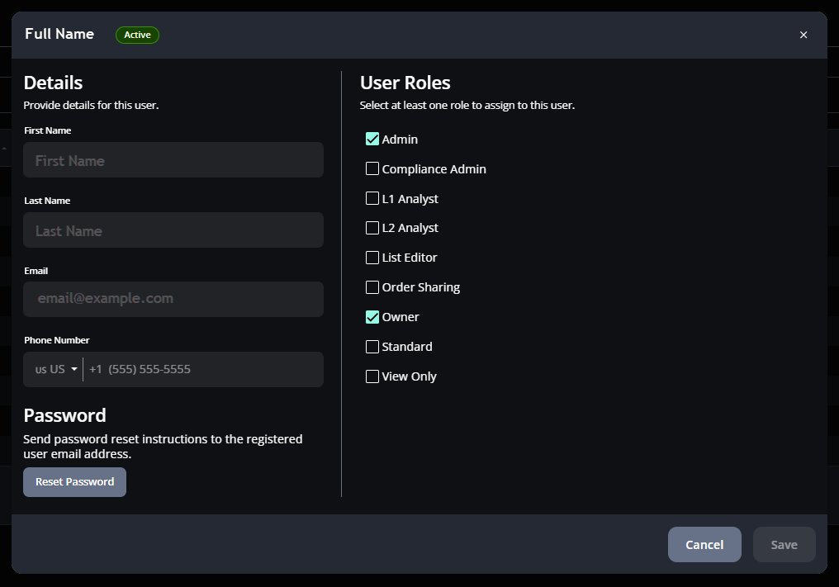This screenshot has height=587, width=839.
Task: Enable the Order Sharing role
Action: click(x=372, y=287)
